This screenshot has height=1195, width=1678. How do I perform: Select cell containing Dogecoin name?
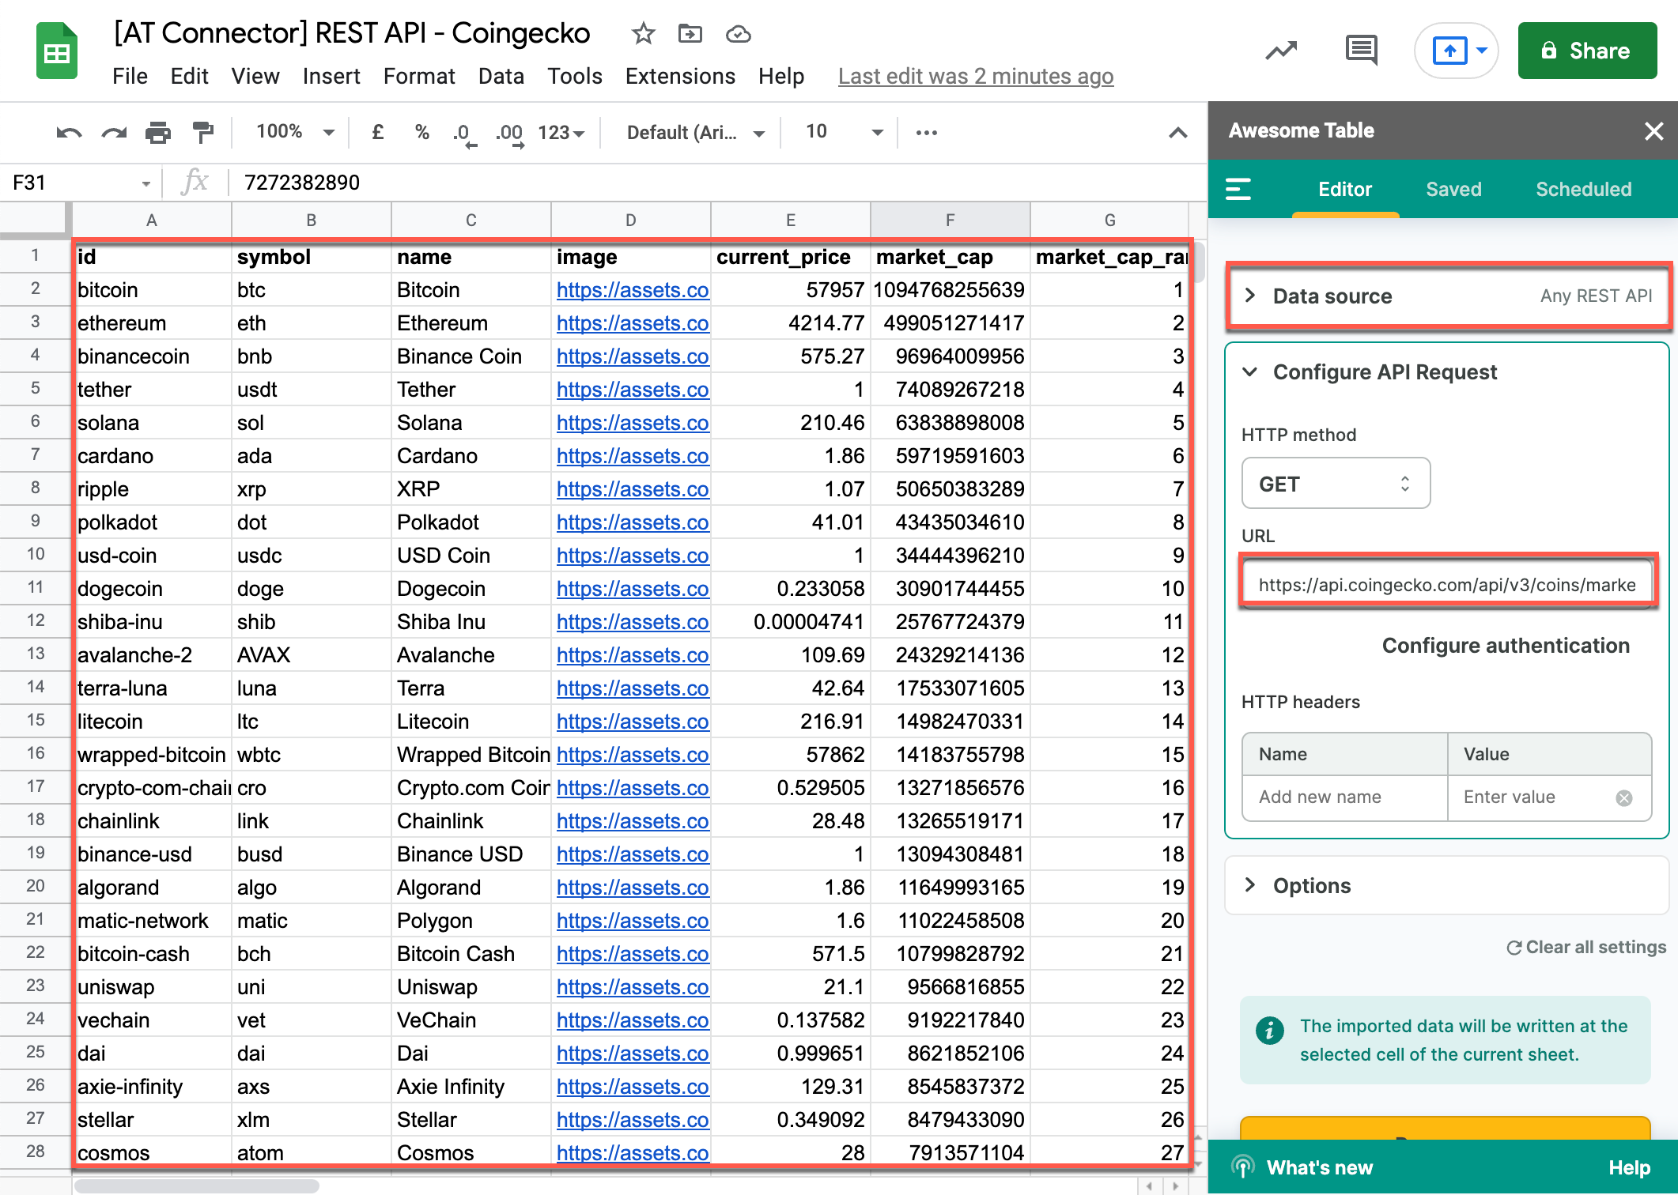tap(471, 589)
